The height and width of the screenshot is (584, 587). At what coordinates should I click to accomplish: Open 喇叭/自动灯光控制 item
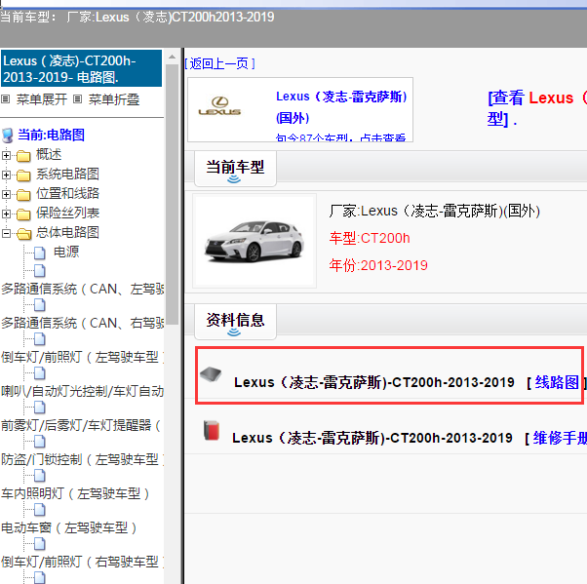click(x=82, y=391)
